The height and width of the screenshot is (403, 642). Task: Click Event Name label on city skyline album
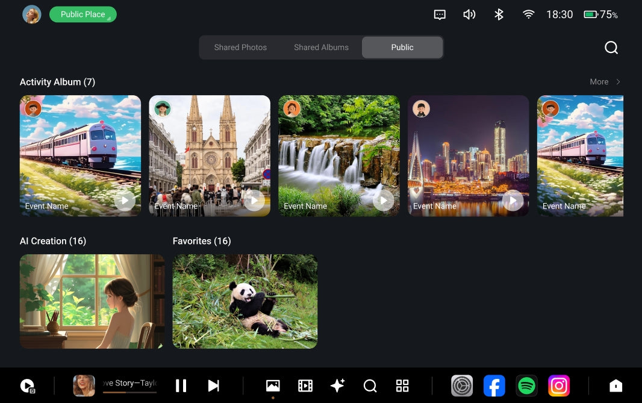(x=435, y=206)
